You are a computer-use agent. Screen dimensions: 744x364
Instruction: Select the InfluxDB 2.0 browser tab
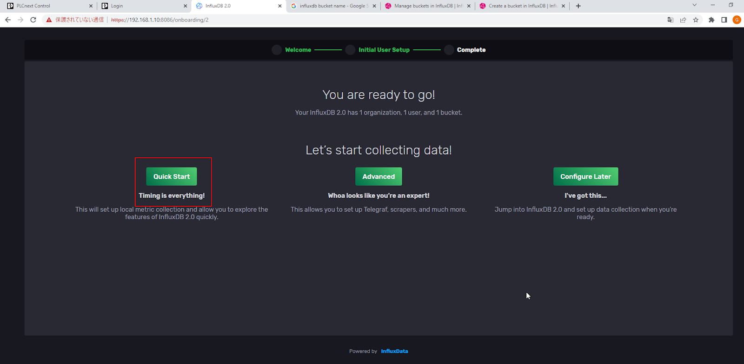237,6
